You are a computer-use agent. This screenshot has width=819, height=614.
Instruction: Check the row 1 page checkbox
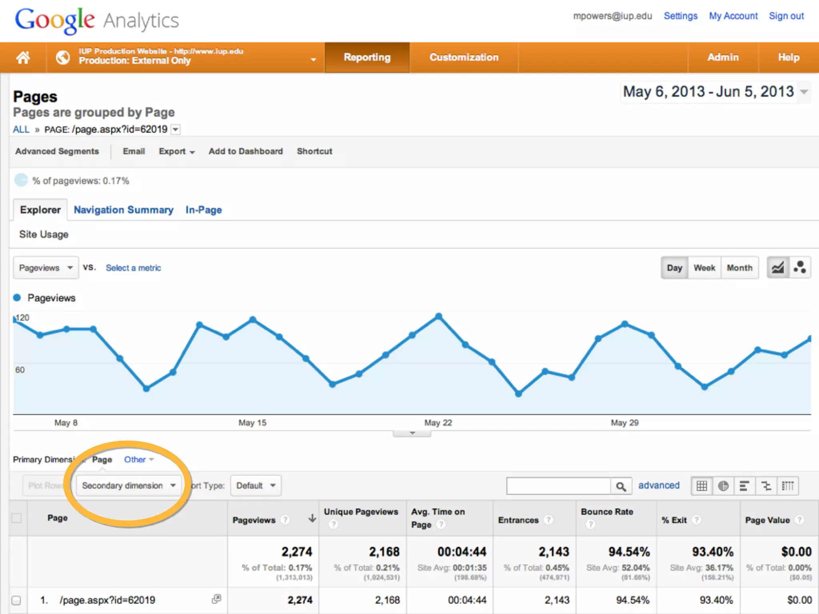tap(16, 600)
